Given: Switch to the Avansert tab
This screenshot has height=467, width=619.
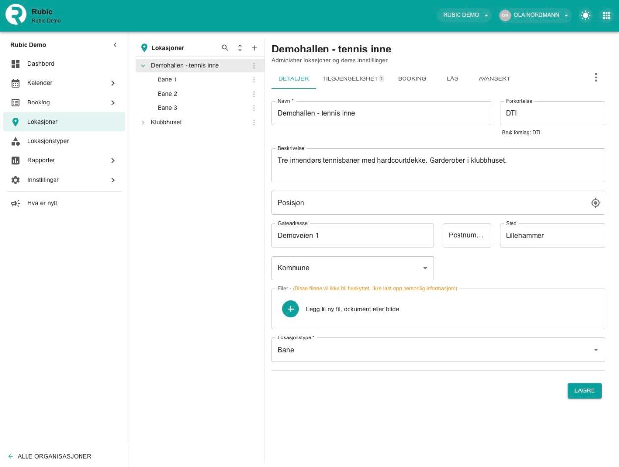Looking at the screenshot, I should (494, 78).
